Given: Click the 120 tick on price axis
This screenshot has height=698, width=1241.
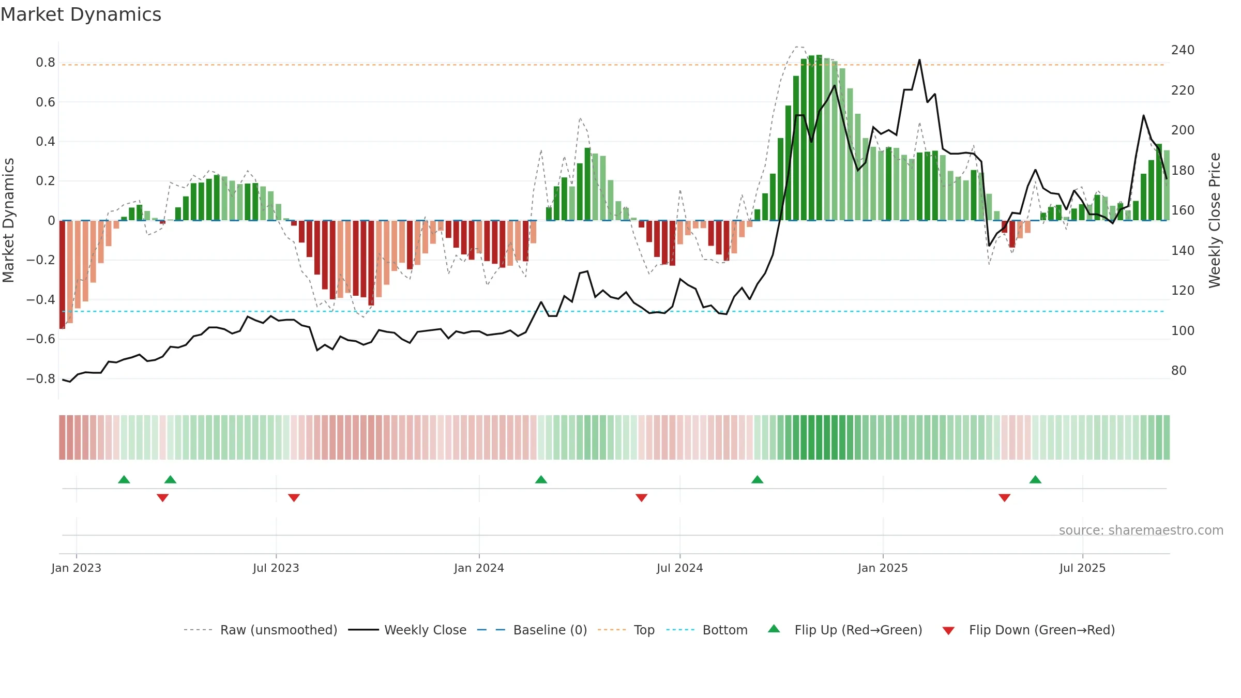Looking at the screenshot, I should 1183,291.
